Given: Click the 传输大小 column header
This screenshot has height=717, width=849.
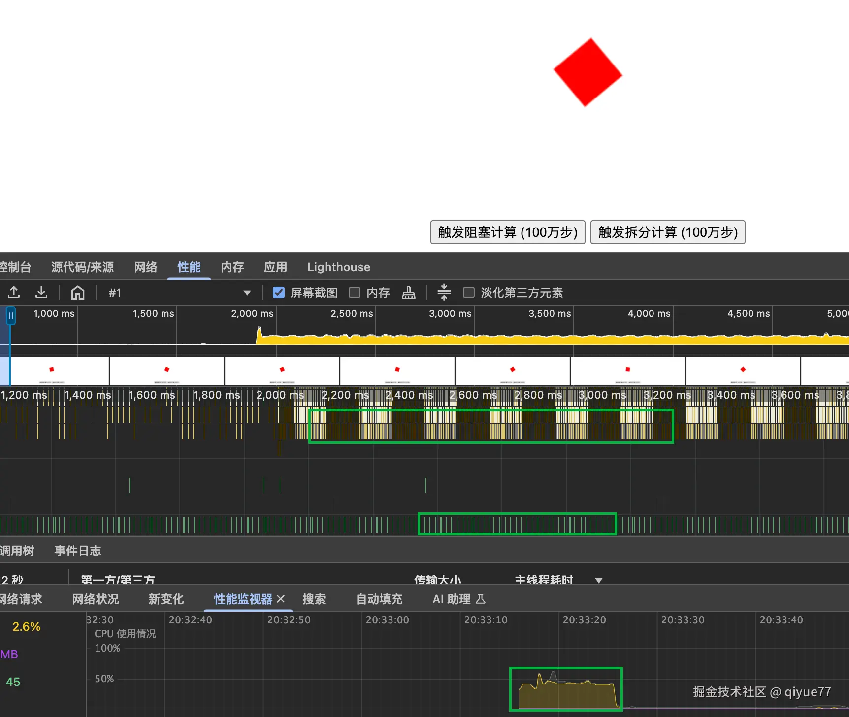Looking at the screenshot, I should 438,580.
